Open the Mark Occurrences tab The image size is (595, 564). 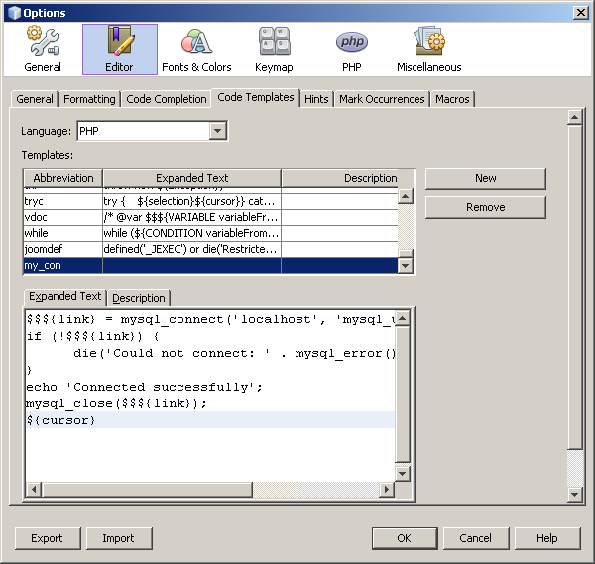382,99
